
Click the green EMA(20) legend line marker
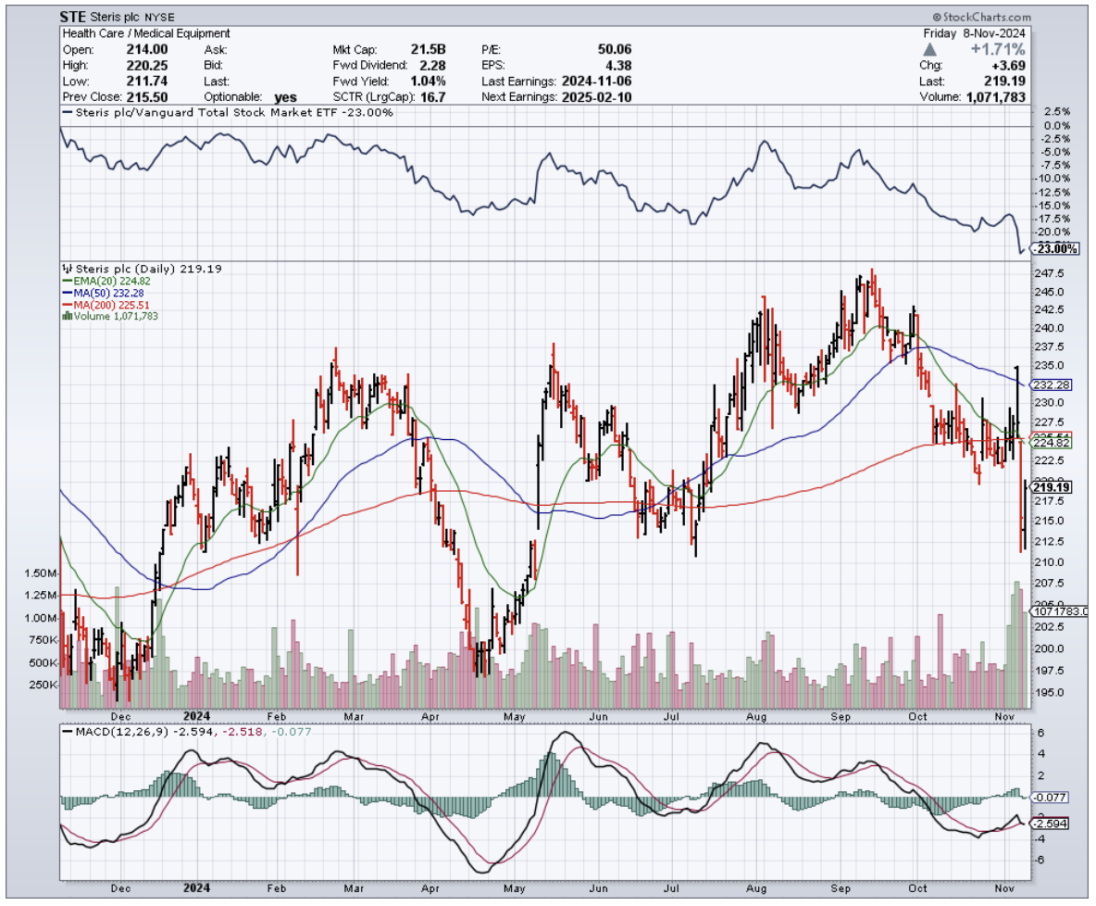point(65,280)
